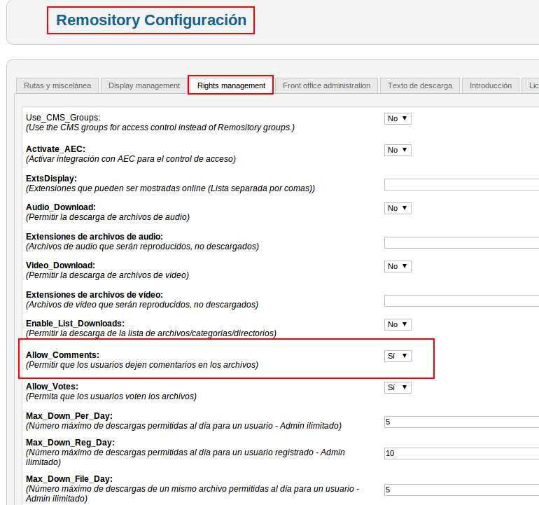The image size is (539, 505).
Task: Click the Max_Down_Per_Day field
Action: pyautogui.click(x=461, y=422)
